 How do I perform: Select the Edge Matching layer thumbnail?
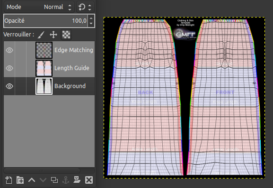(x=44, y=50)
